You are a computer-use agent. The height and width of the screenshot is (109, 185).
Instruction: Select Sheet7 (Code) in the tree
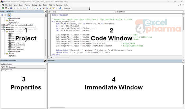tap(16, 47)
